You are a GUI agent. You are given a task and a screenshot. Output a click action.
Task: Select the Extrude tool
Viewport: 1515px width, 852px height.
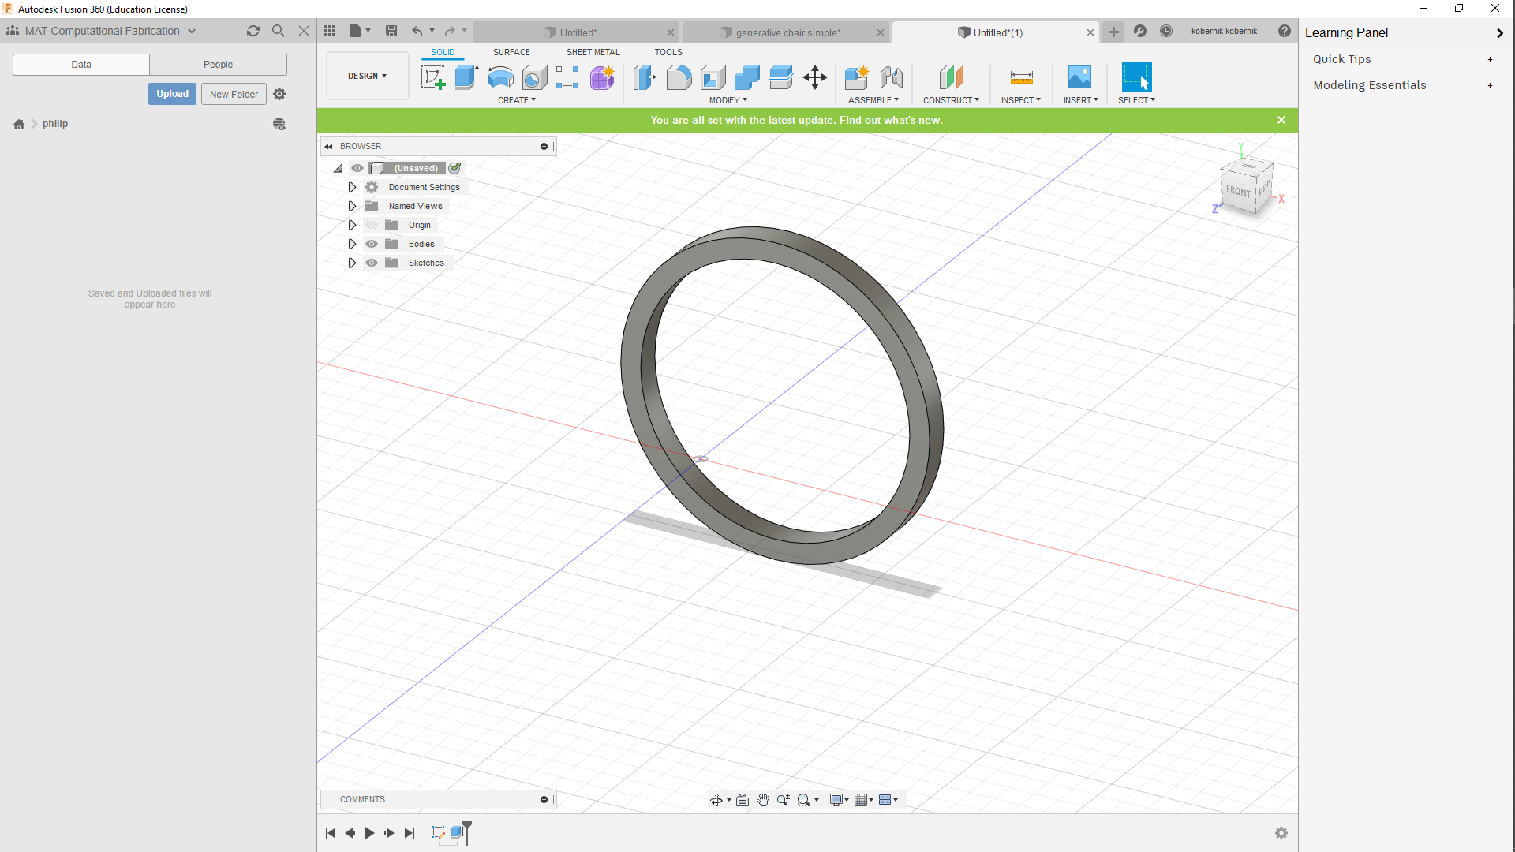pyautogui.click(x=466, y=77)
